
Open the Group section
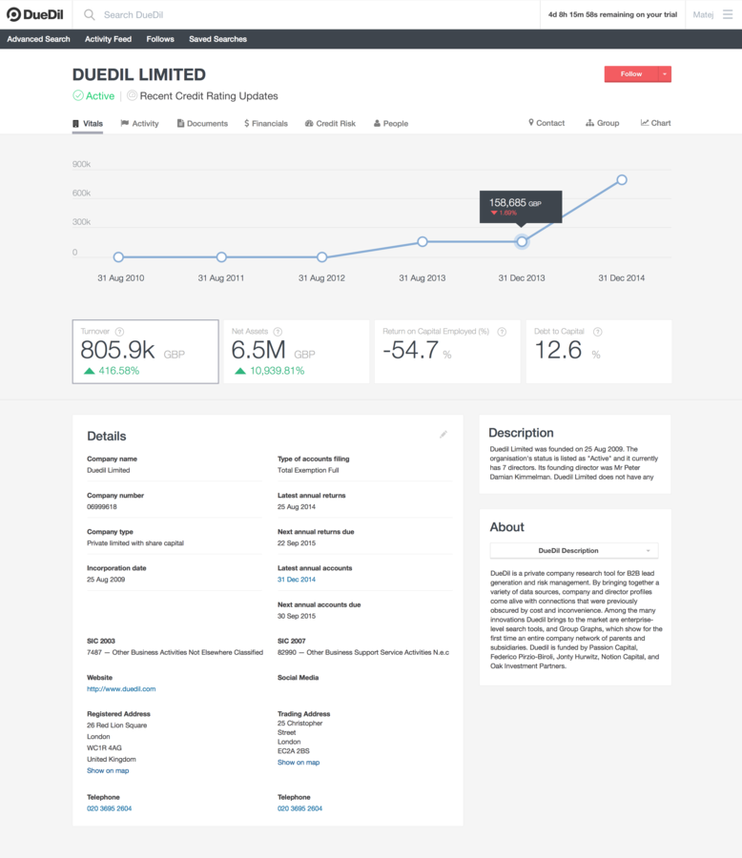[x=603, y=123]
